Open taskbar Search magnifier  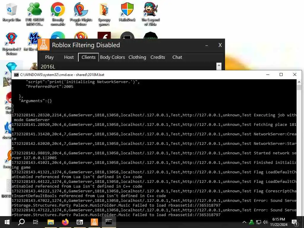tap(21, 222)
